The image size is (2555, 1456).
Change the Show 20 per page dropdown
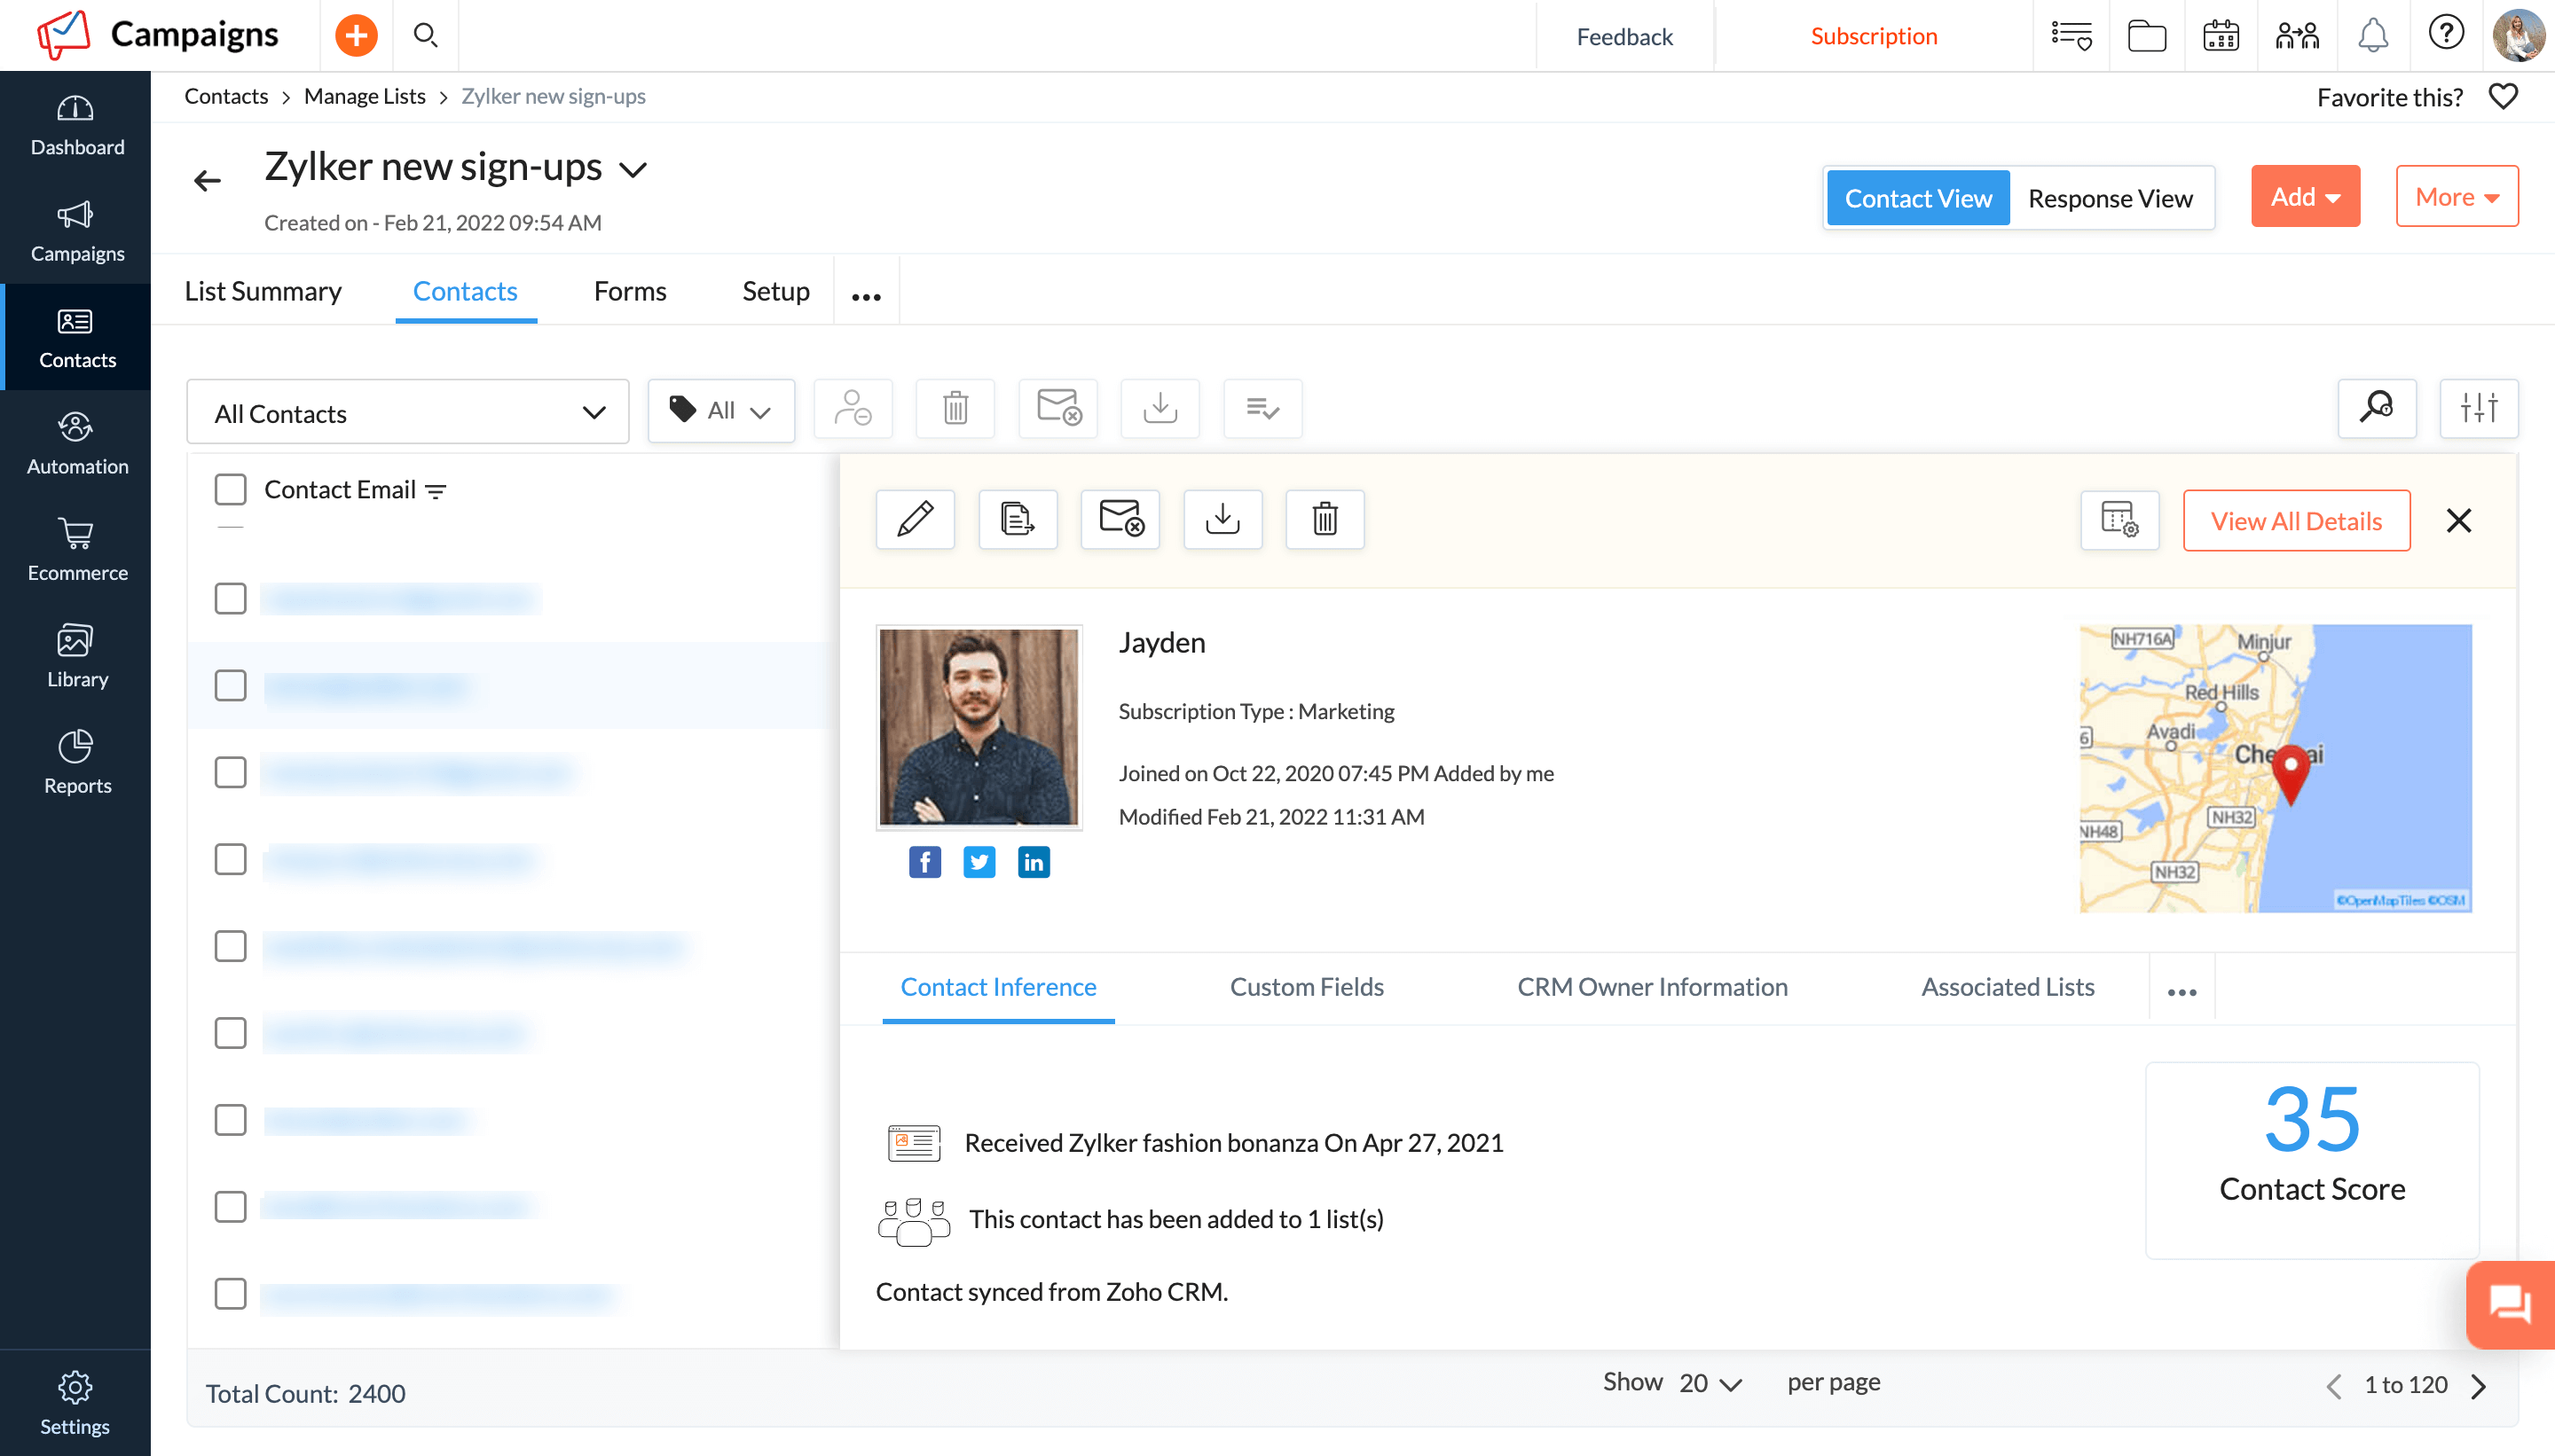coord(1710,1383)
